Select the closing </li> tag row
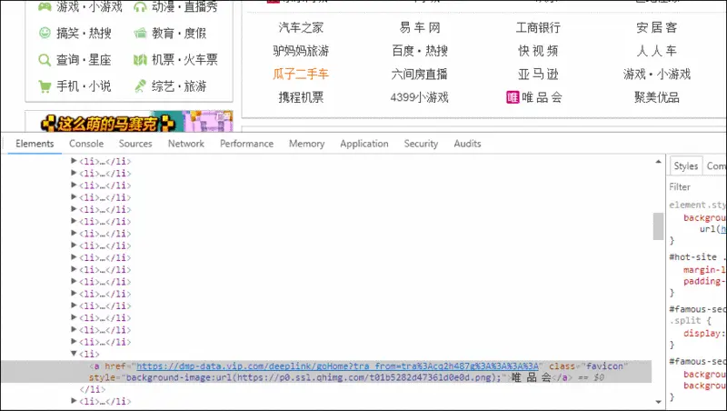This screenshot has height=411, width=727. [x=93, y=389]
